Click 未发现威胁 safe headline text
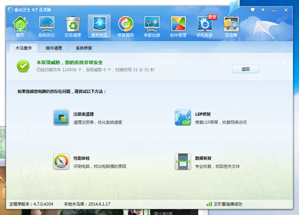The width and height of the screenshot is (299, 215). 70,62
